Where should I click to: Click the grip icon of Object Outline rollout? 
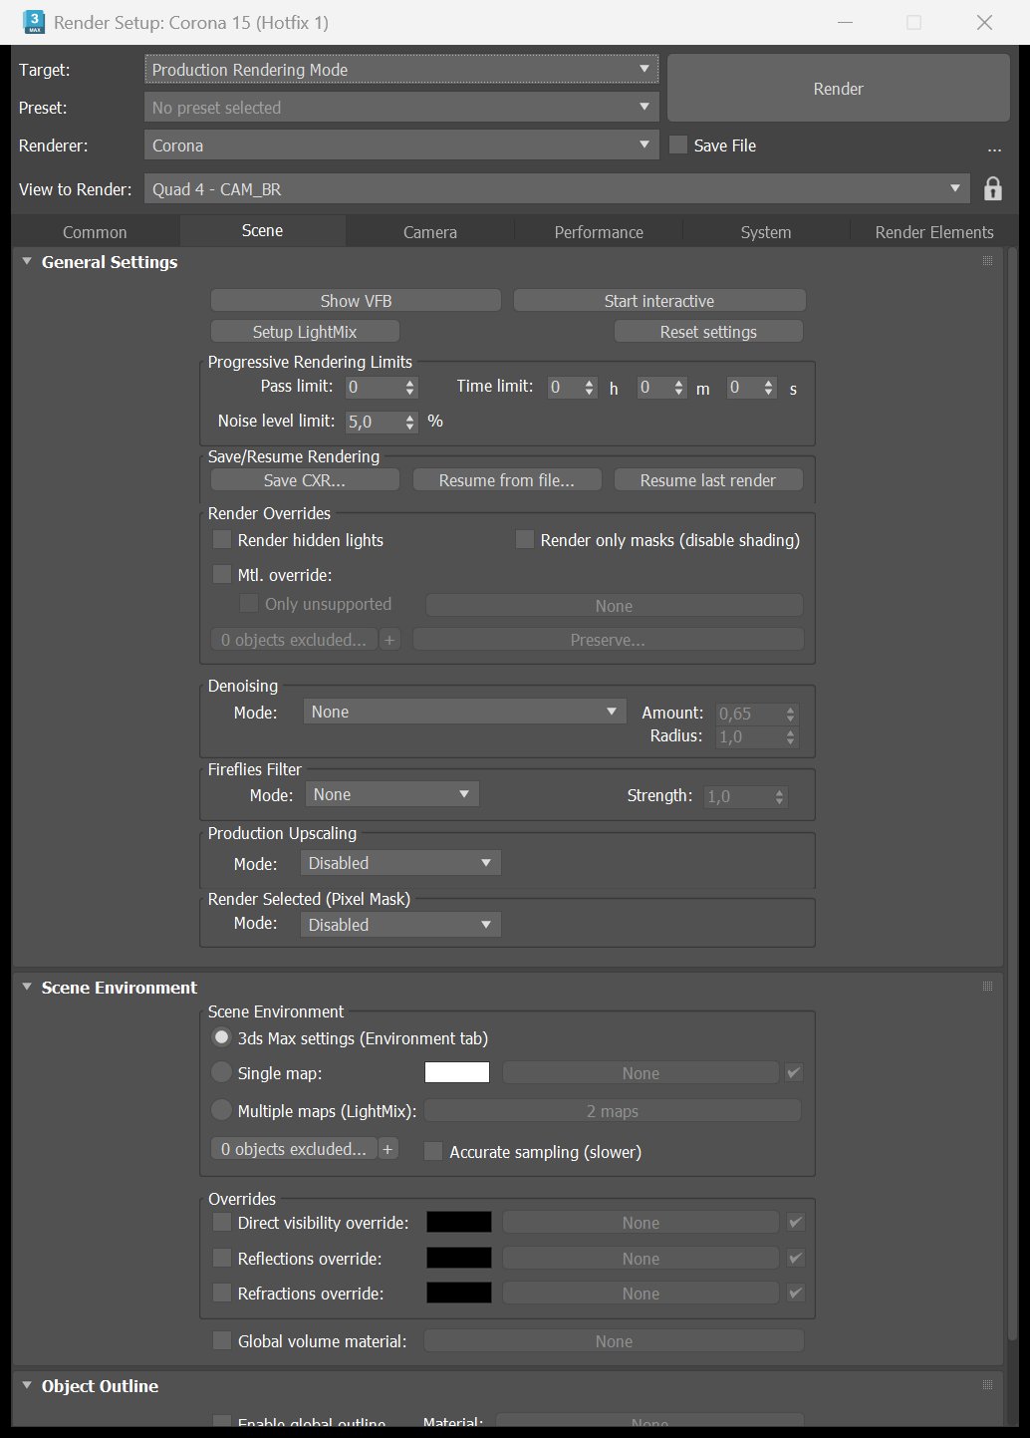tap(987, 1385)
